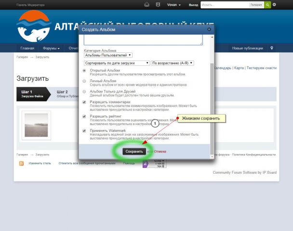Open the settings gear icon
The width and height of the screenshot is (293, 231).
(274, 5)
